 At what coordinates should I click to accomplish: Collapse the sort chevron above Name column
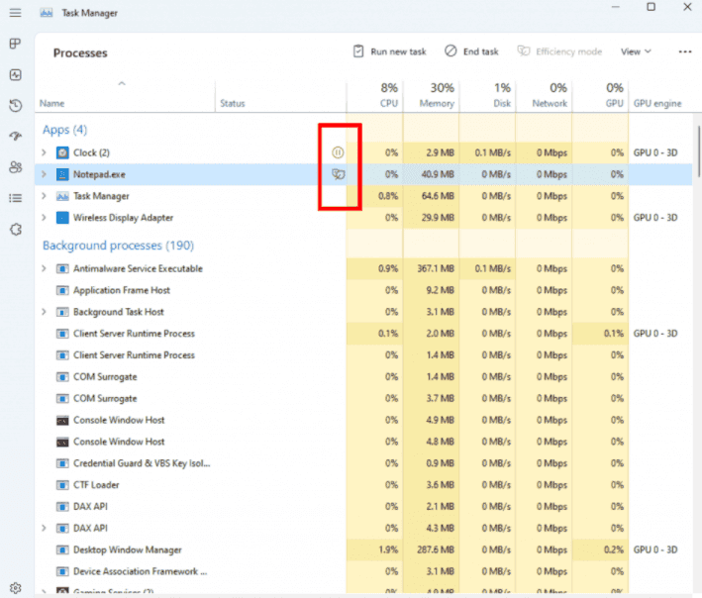[x=122, y=83]
